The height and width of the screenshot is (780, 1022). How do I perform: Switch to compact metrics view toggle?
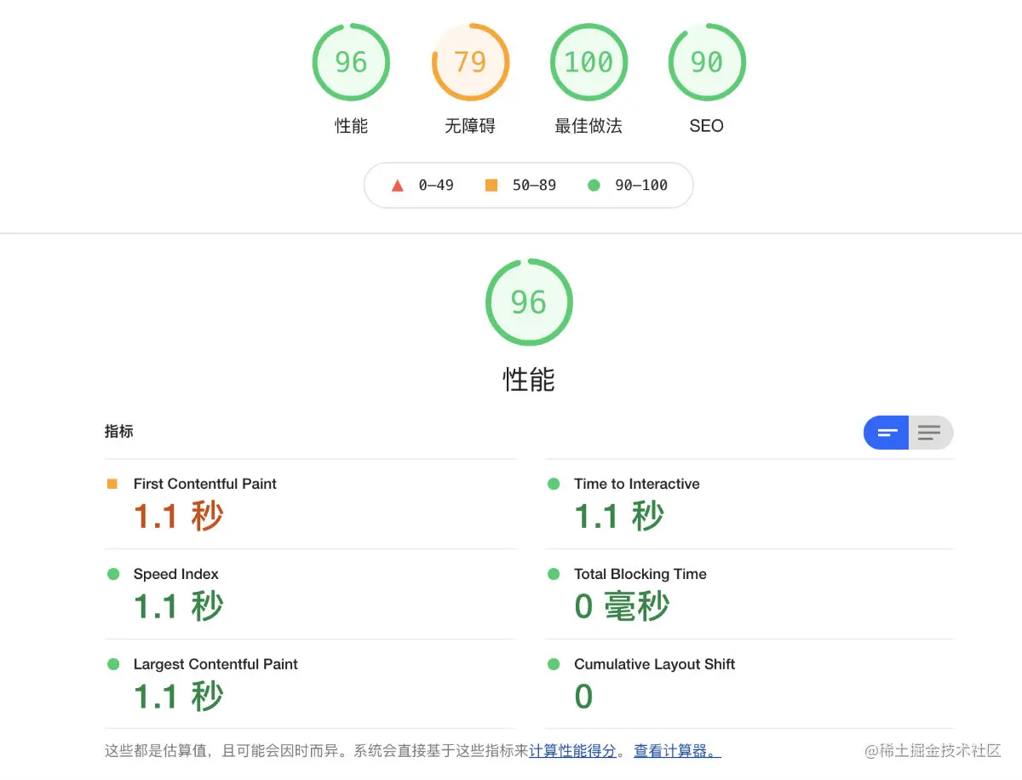pos(887,433)
